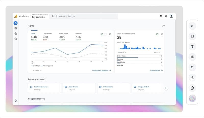Show next recently accessed cards
The height and width of the screenshot is (118, 204).
[x=166, y=88]
